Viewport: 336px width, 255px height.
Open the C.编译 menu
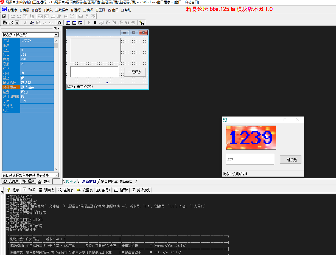tap(88, 10)
